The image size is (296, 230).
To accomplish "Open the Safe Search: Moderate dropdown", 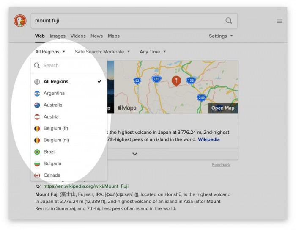I will tap(102, 52).
